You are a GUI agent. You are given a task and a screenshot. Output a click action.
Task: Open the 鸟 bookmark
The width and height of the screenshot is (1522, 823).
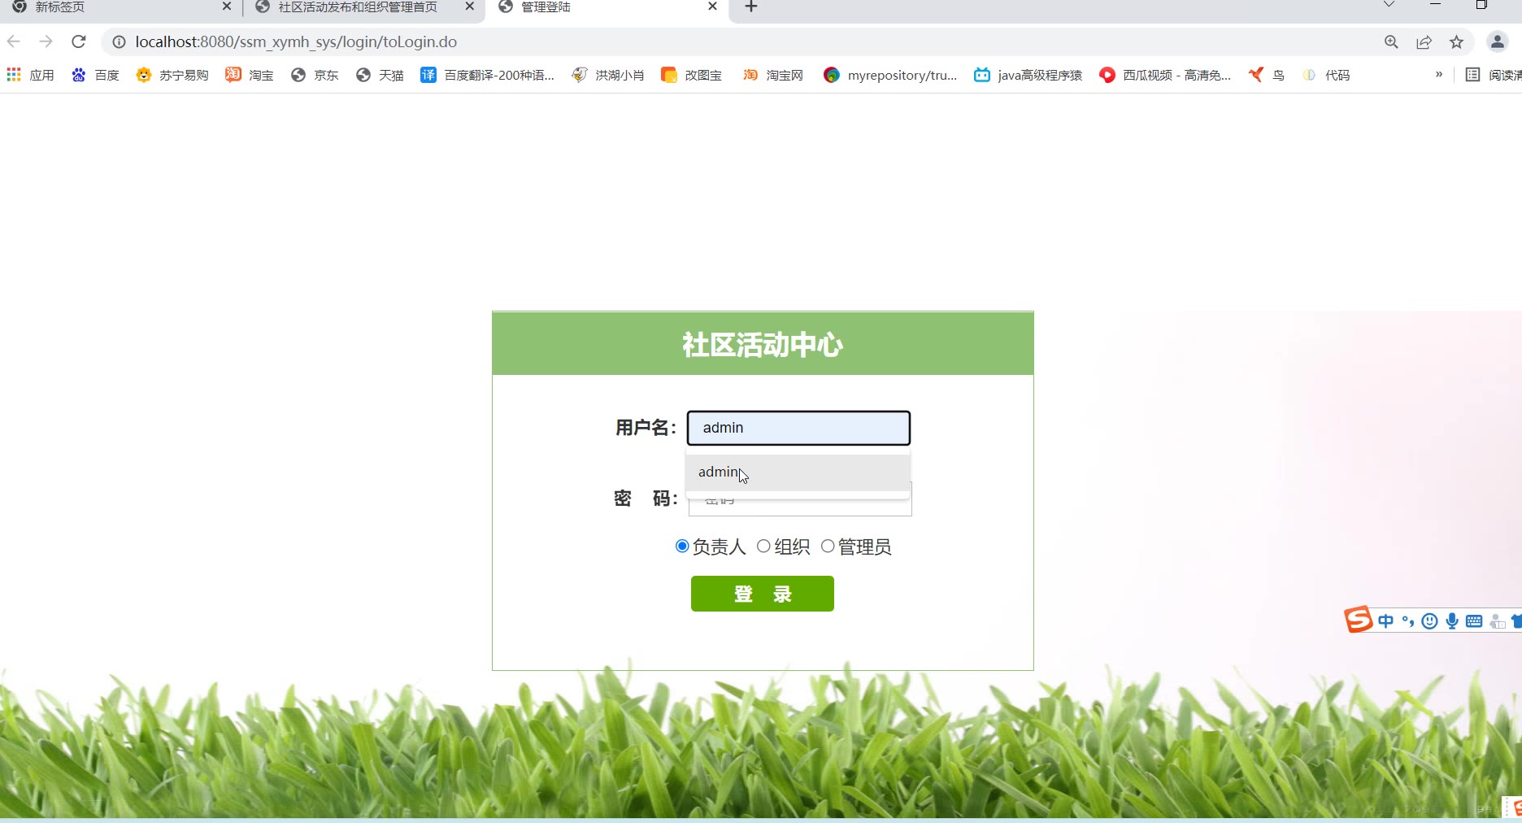1267,75
